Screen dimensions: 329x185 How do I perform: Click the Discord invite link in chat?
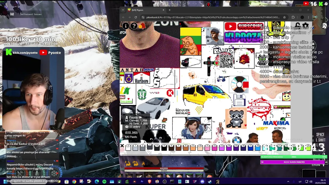35,169
